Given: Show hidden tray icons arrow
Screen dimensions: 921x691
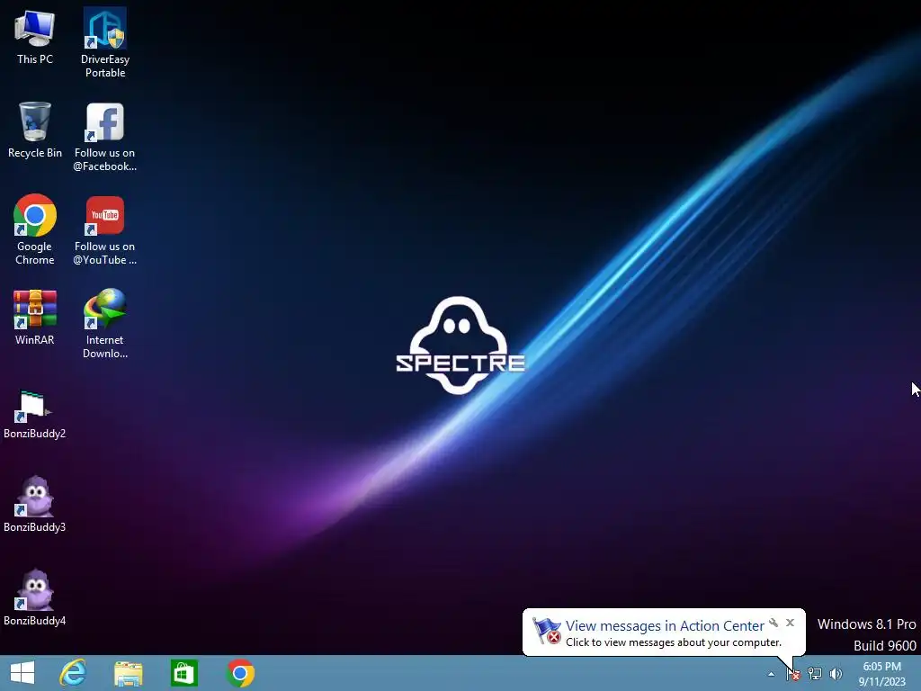Looking at the screenshot, I should [x=771, y=674].
